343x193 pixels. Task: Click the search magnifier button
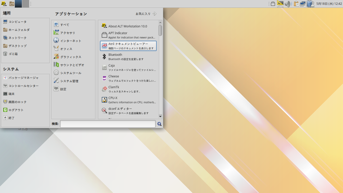coord(159,124)
